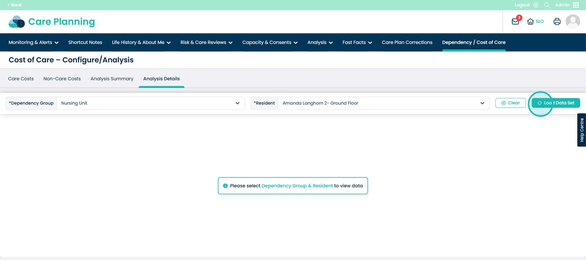The image size is (586, 260).
Task: Expand the Monitoring & Alerts menu
Action: tap(33, 42)
